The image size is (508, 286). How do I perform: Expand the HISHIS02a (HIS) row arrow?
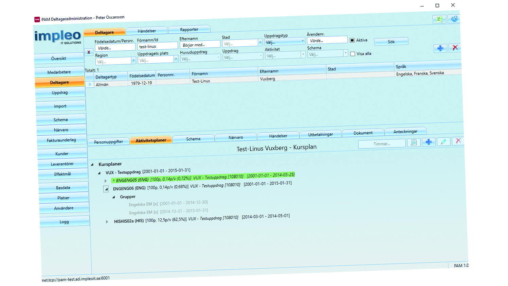pos(107,222)
